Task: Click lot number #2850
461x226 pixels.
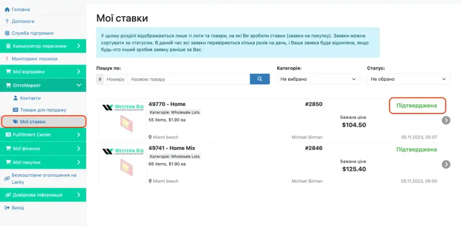Action: 313,104
